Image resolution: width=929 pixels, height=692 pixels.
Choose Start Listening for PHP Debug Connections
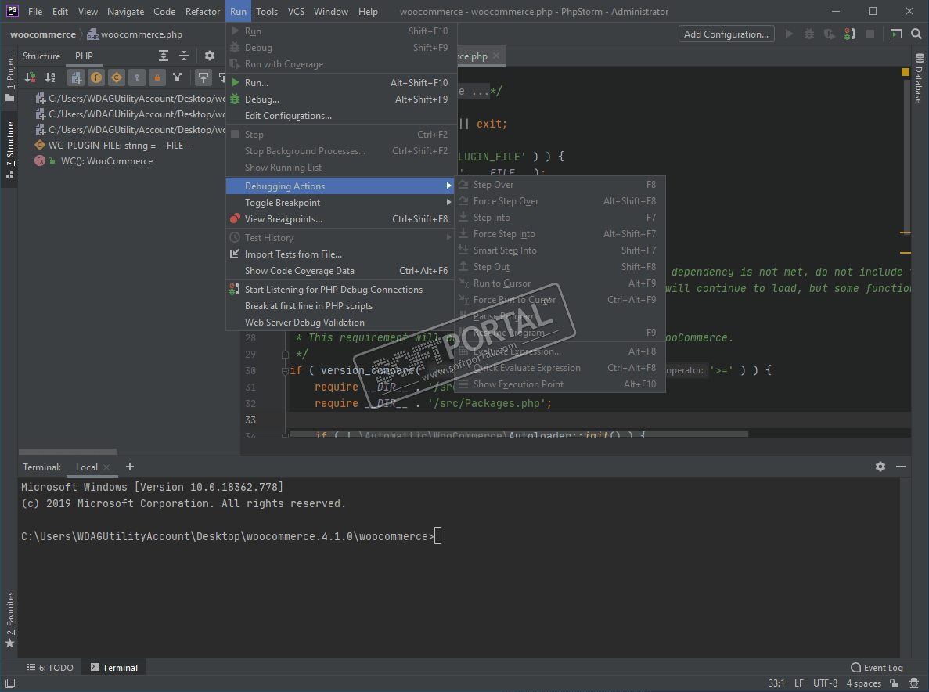pyautogui.click(x=340, y=290)
